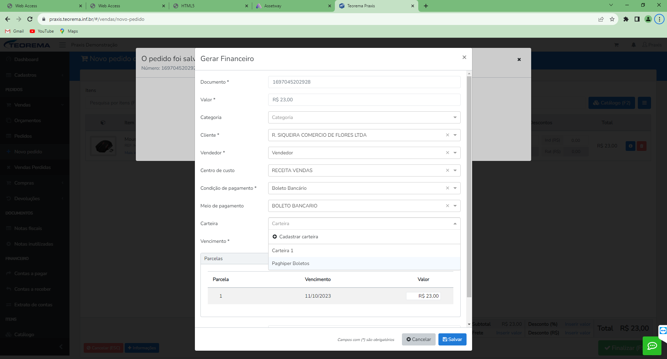Switch to the Assetway browser tab

(294, 6)
